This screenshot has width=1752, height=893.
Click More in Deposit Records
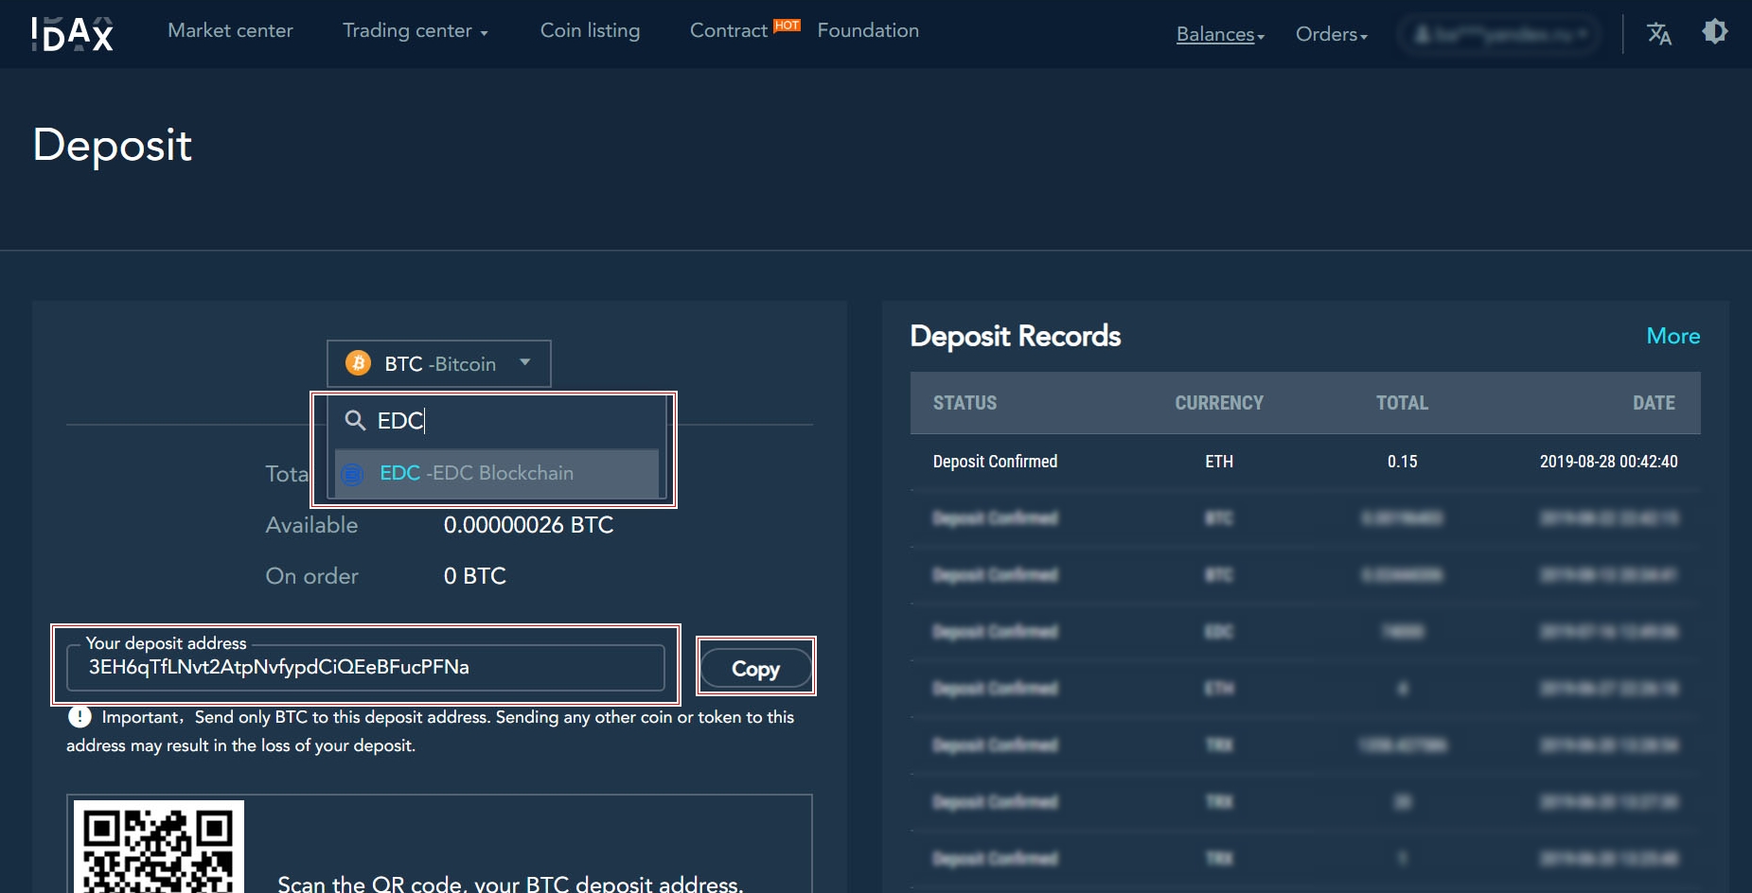tap(1672, 336)
